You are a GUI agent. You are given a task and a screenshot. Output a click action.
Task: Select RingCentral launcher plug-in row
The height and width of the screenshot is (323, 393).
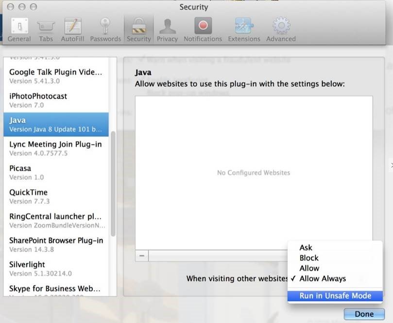[56, 220]
